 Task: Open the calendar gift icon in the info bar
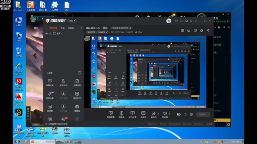tap(182, 30)
